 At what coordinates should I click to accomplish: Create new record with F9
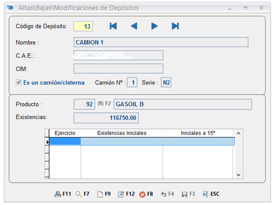click(x=104, y=194)
